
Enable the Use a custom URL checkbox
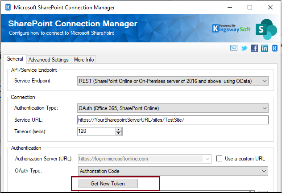(219, 159)
